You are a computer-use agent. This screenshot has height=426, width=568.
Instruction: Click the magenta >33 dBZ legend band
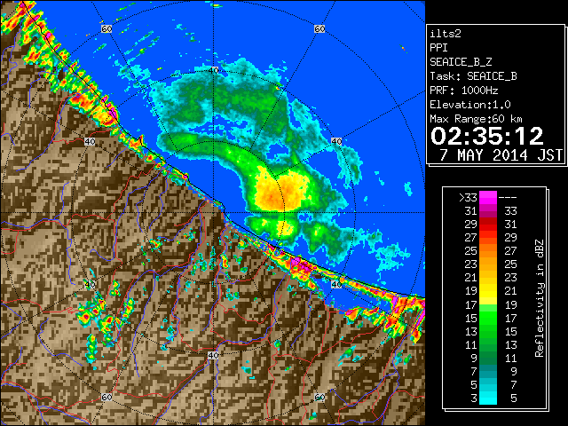click(487, 197)
